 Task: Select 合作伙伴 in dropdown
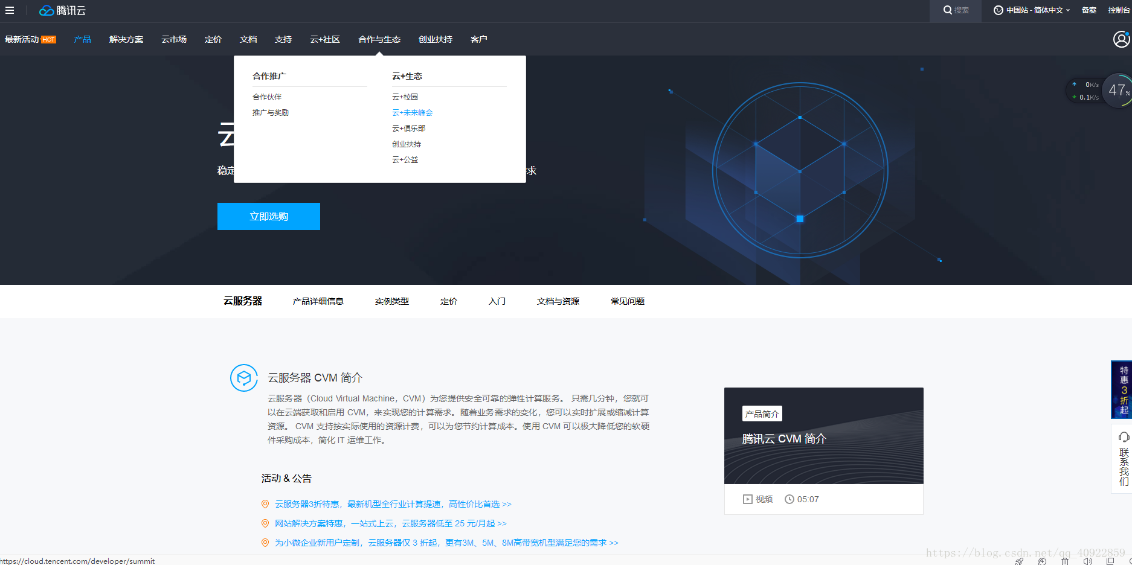tap(267, 97)
